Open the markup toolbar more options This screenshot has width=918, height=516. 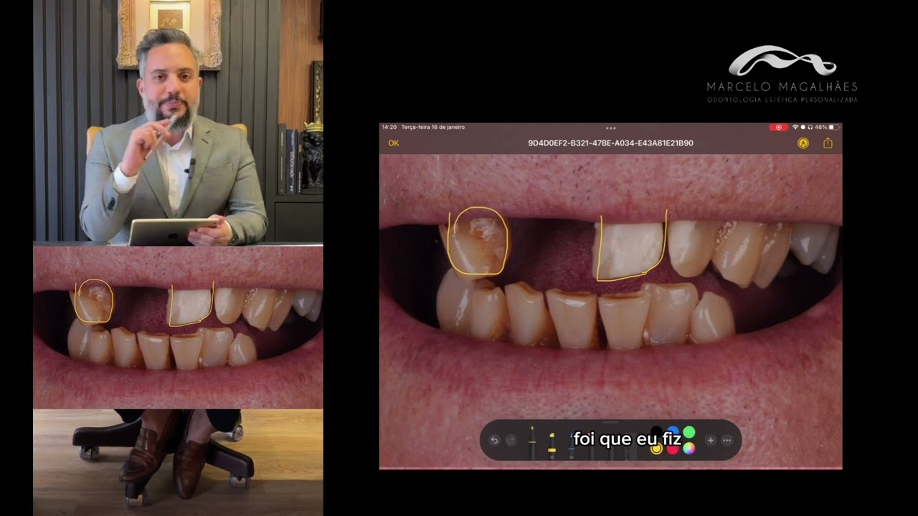click(727, 441)
